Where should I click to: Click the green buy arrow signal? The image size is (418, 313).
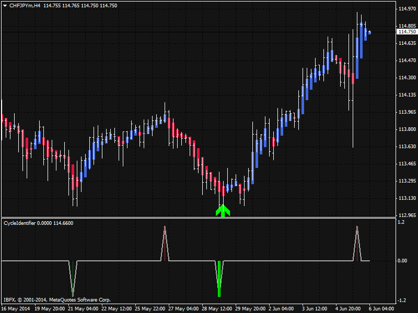(x=223, y=210)
